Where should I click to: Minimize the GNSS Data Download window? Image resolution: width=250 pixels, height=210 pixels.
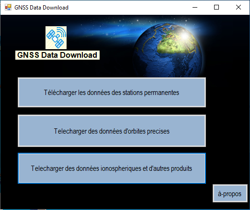(x=195, y=7)
